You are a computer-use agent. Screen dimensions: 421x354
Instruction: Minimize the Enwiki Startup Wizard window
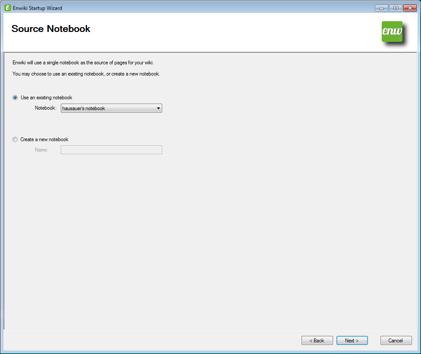381,8
